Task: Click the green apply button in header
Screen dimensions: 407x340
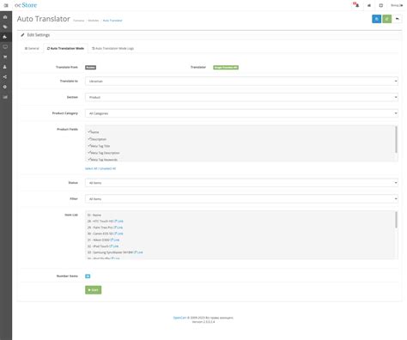Action: (387, 19)
